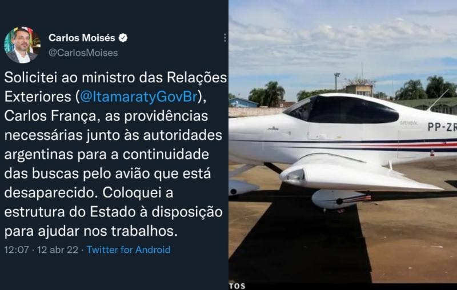The width and height of the screenshot is (457, 290).
Task: Click the Twitter for Android source link
Action: click(x=129, y=250)
